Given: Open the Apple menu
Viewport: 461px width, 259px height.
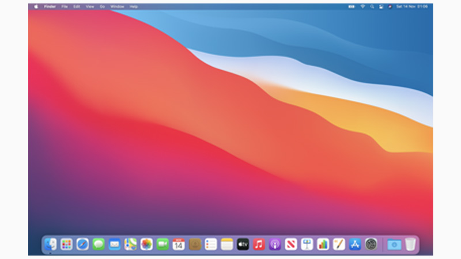Looking at the screenshot, I should click(x=36, y=6).
